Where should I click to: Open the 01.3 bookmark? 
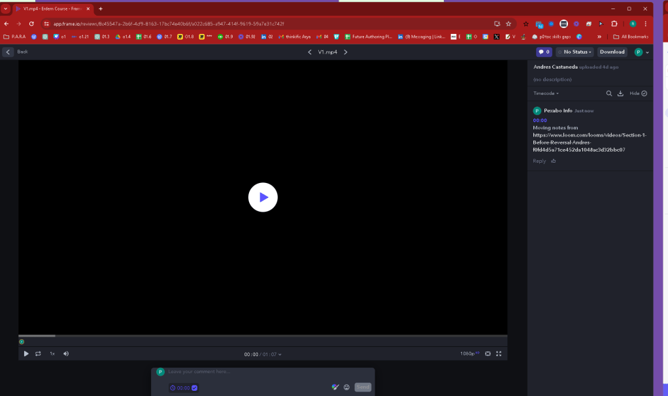102,37
